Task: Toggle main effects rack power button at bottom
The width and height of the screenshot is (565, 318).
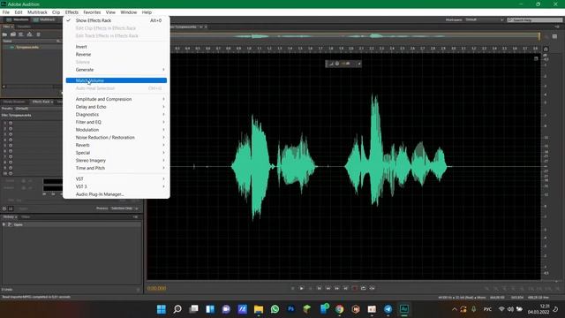Action: (4, 208)
